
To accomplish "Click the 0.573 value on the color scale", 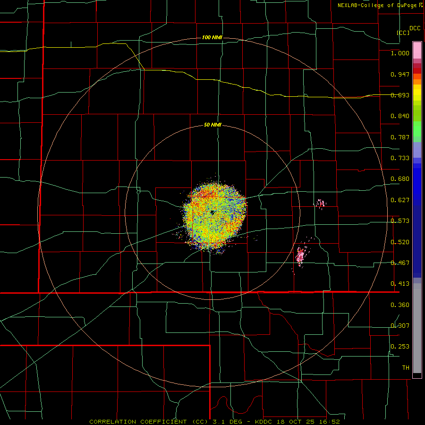I will point(400,221).
